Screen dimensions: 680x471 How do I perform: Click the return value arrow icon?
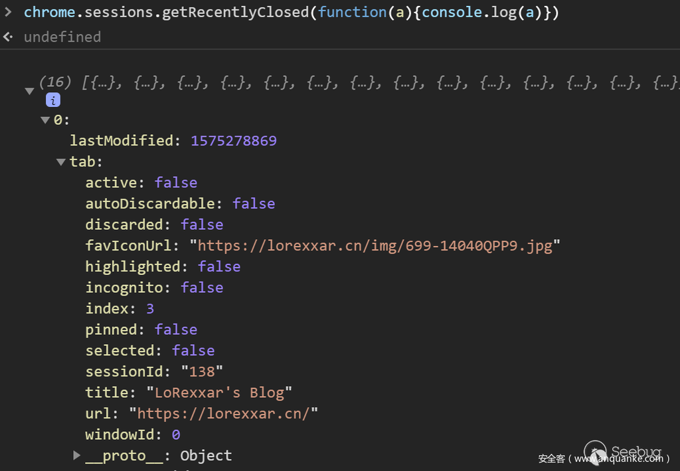point(8,37)
